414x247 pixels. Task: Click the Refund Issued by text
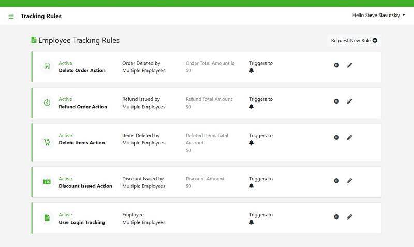click(141, 99)
